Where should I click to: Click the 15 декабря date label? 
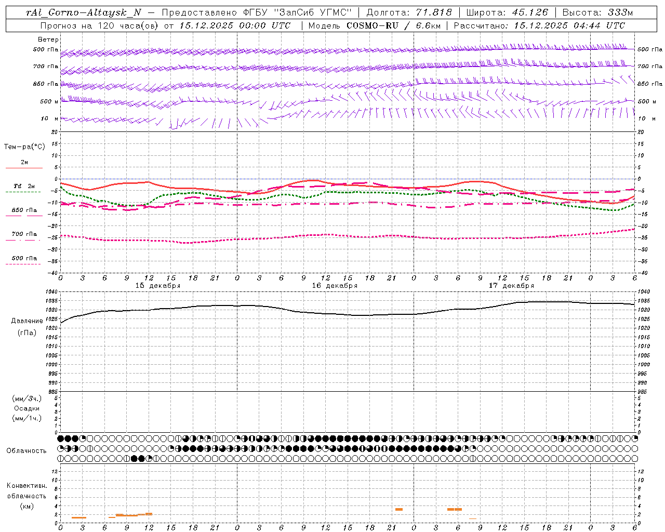click(x=158, y=286)
